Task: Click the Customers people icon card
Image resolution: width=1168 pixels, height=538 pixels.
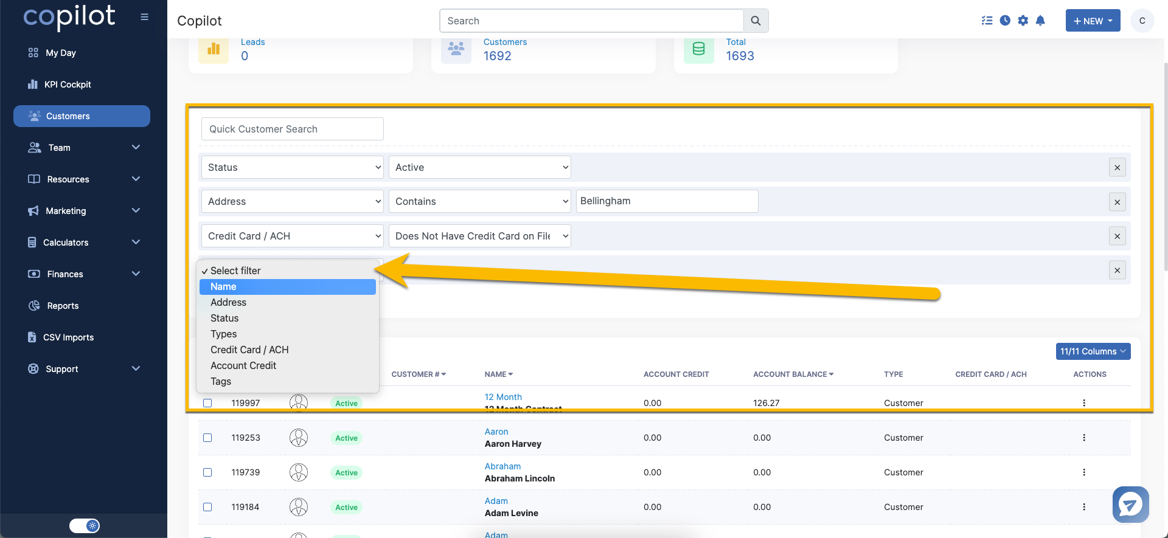Action: [x=456, y=49]
